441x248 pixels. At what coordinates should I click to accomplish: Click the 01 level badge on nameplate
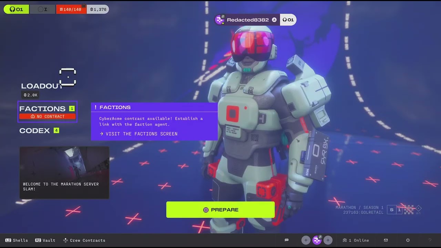(x=288, y=20)
